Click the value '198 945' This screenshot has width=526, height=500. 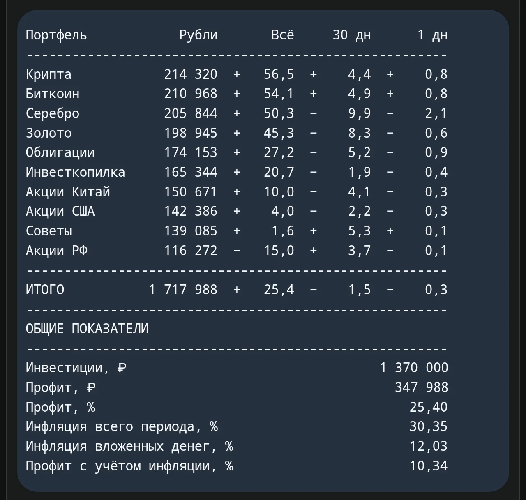tap(191, 133)
